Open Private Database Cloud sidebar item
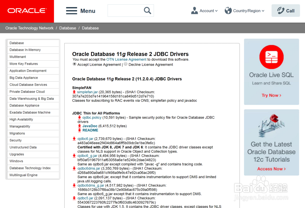 click(33, 92)
